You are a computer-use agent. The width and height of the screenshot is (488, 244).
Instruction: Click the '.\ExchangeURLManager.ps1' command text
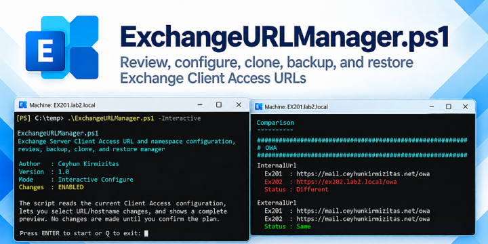click(110, 118)
